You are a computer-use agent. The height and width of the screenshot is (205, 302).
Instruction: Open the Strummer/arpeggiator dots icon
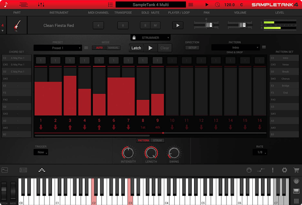point(42,170)
